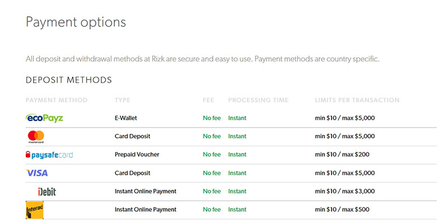Choose the paysafecard logo
This screenshot has width=448, height=224.
[x=49, y=155]
